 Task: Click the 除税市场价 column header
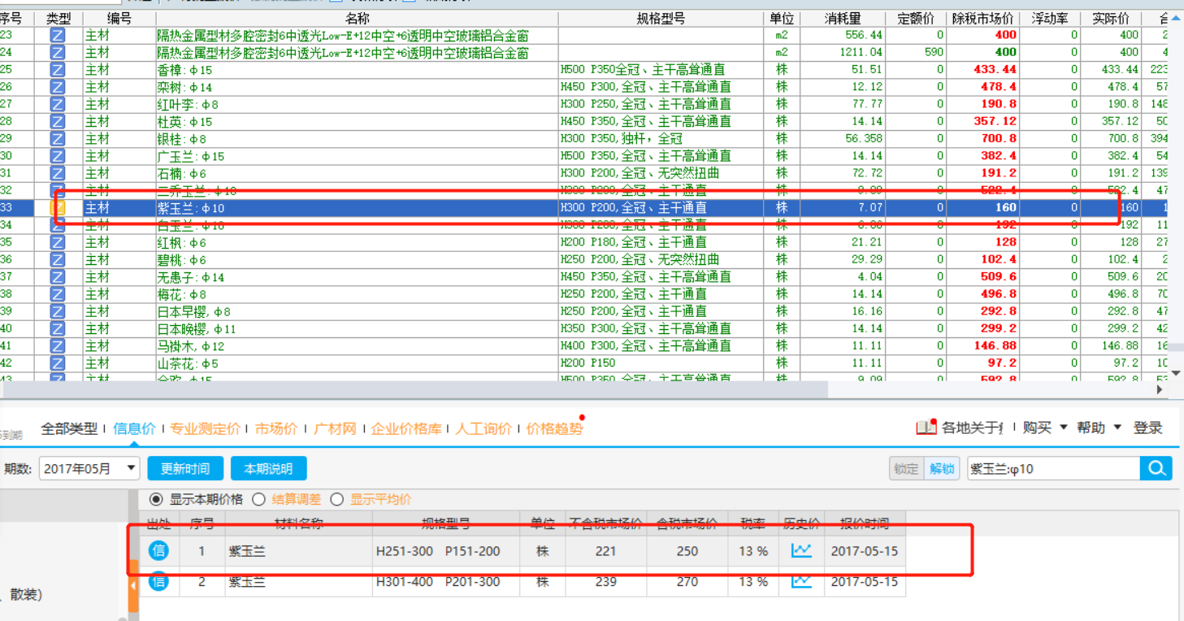(x=982, y=19)
